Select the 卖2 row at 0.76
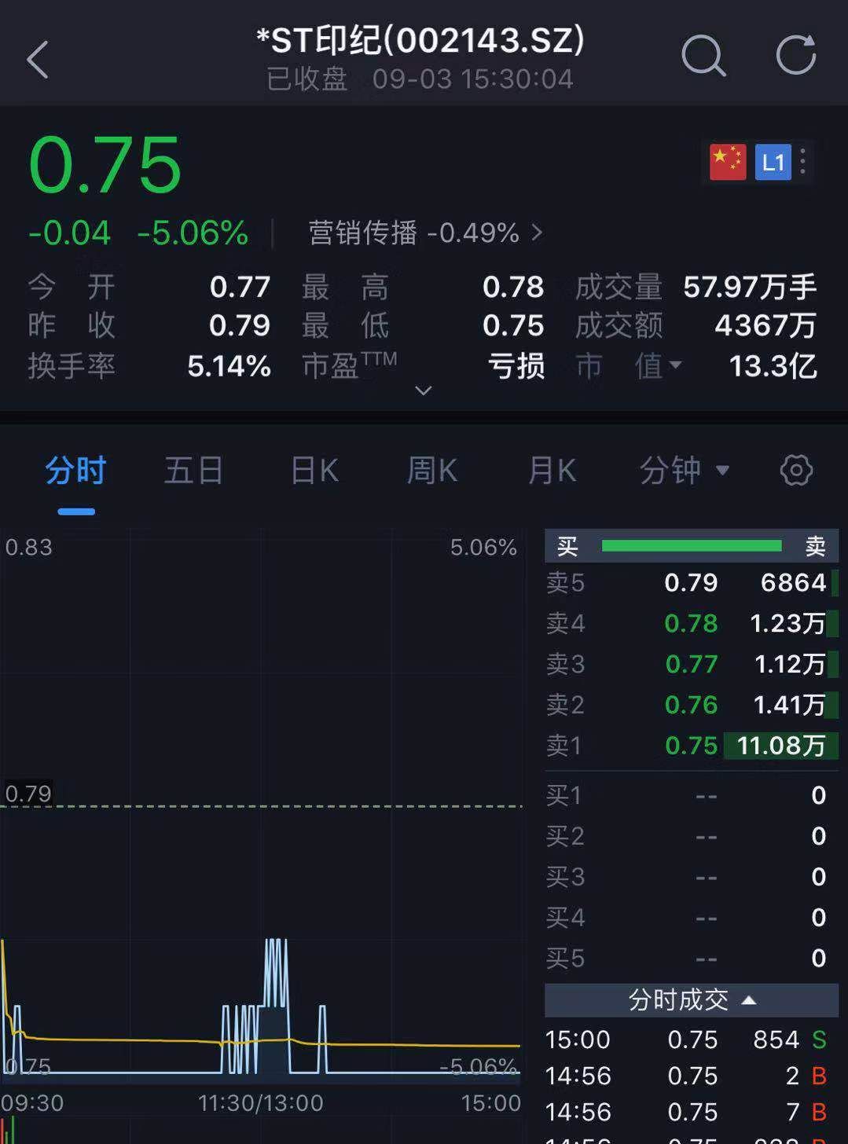848x1144 pixels. [x=692, y=705]
